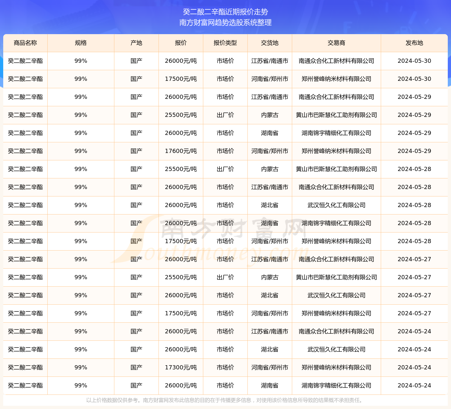This screenshot has width=451, height=409.
Task: Select the 报价类型 column header
Action: pos(225,43)
